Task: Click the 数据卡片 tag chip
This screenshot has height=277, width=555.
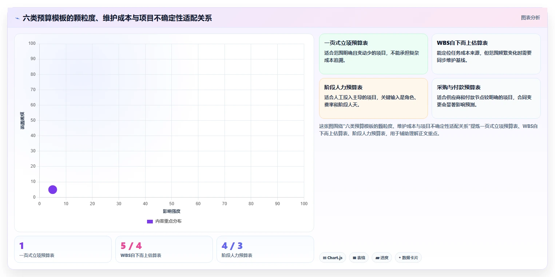Action: pyautogui.click(x=408, y=258)
